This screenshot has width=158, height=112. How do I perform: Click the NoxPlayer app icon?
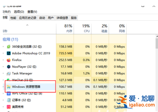point(9,67)
